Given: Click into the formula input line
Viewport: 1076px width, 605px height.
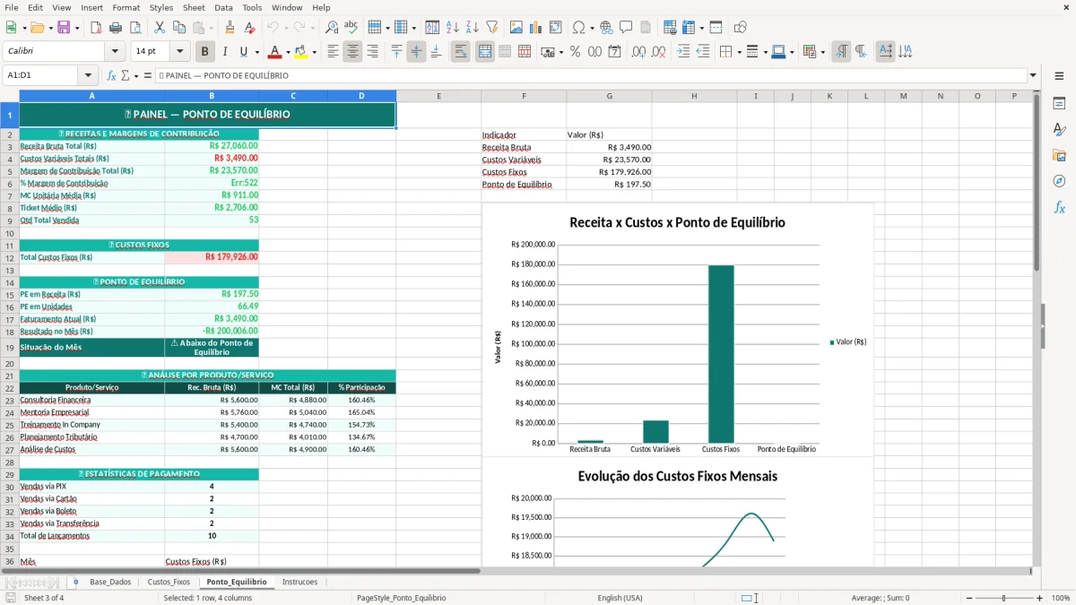Looking at the screenshot, I should pos(590,75).
